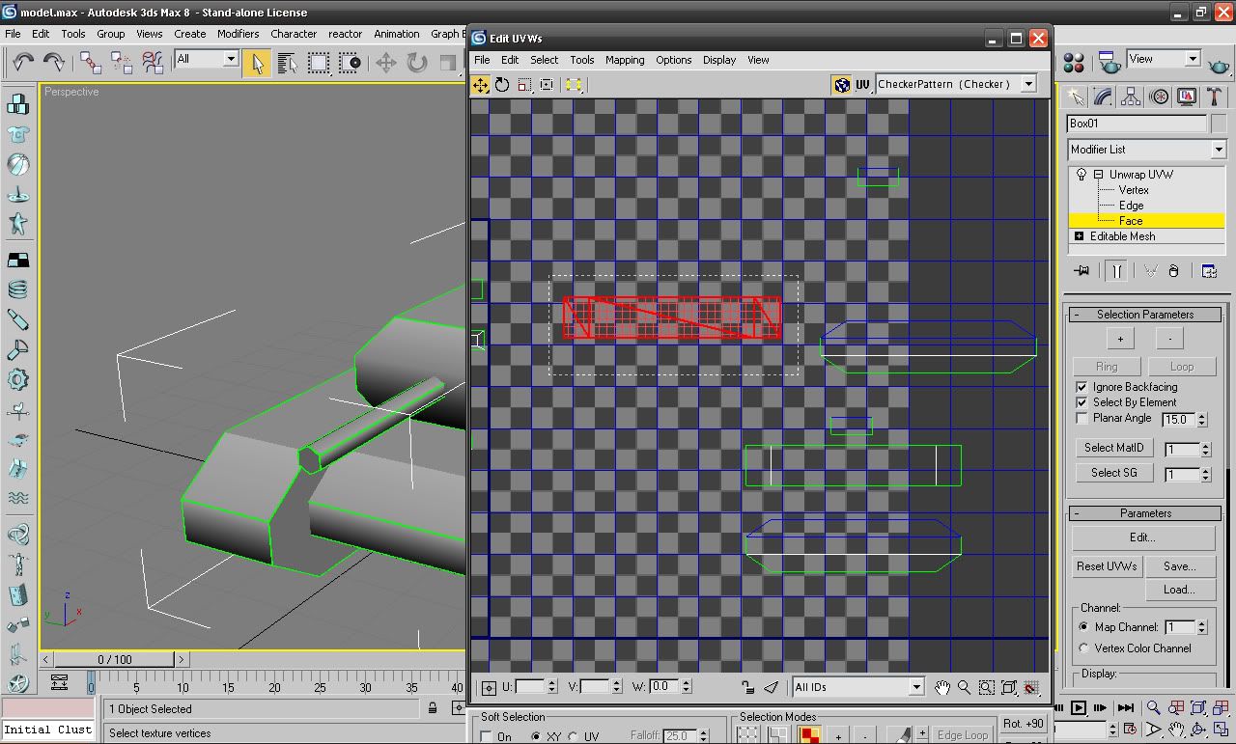The height and width of the screenshot is (744, 1236).
Task: Activate the Zoom magnifier tool in Edit UVWs
Action: click(x=964, y=687)
